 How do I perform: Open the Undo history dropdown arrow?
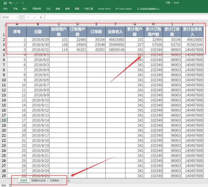(x=13, y=3)
